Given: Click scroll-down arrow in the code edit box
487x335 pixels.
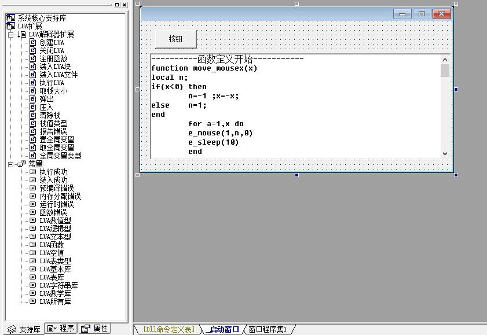Looking at the screenshot, I should tap(445, 153).
